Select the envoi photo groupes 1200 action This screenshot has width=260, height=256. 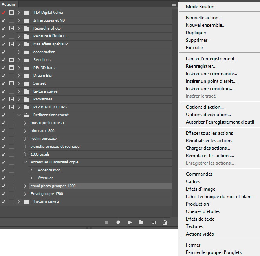pyautogui.click(x=53, y=186)
